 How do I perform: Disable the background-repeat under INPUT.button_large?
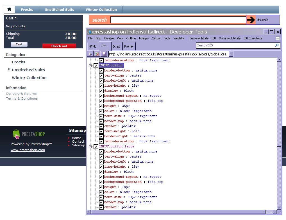click(x=101, y=177)
